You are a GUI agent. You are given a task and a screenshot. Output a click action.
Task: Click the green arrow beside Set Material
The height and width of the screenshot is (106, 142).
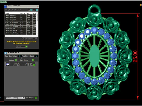tap(36, 98)
